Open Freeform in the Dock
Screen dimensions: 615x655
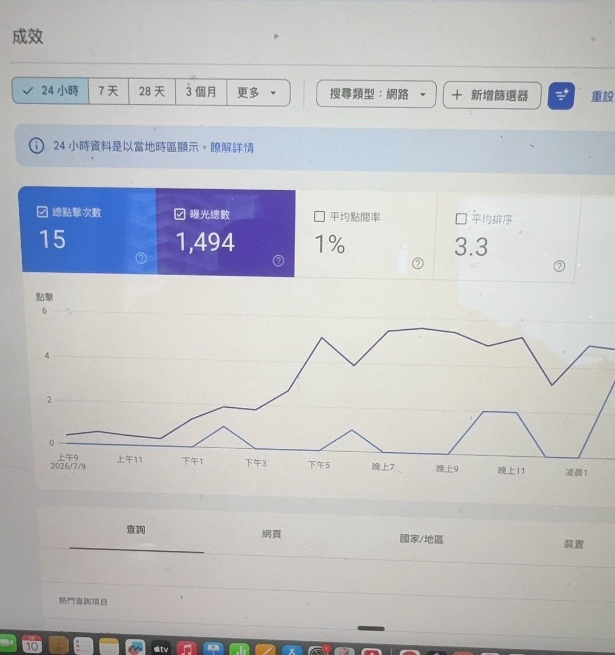135,648
